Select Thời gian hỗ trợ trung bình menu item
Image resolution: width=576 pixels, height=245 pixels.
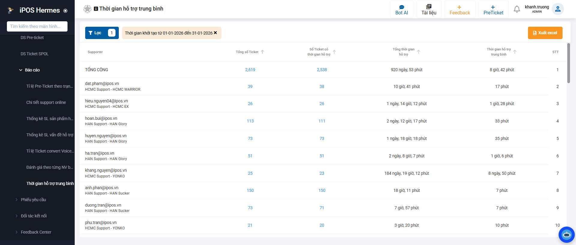click(50, 183)
